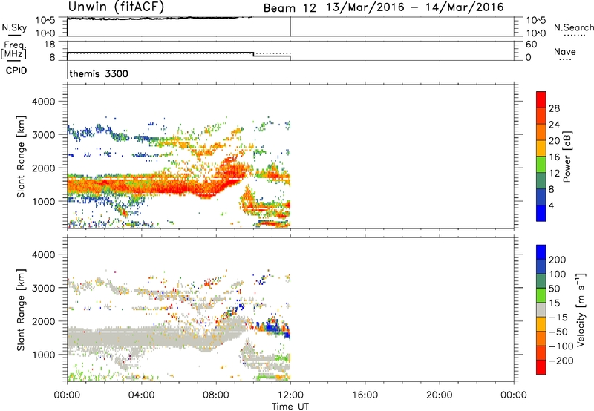The image size is (594, 411).
Task: Select the 'Beam 12' header text
Action: click(x=290, y=8)
